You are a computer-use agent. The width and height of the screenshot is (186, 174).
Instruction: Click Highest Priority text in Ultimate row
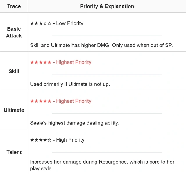(x=74, y=101)
